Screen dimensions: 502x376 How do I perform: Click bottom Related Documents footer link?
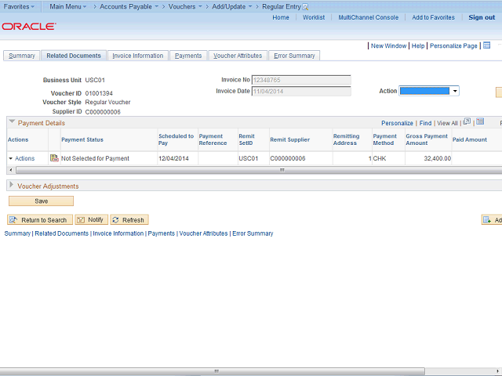pos(61,233)
